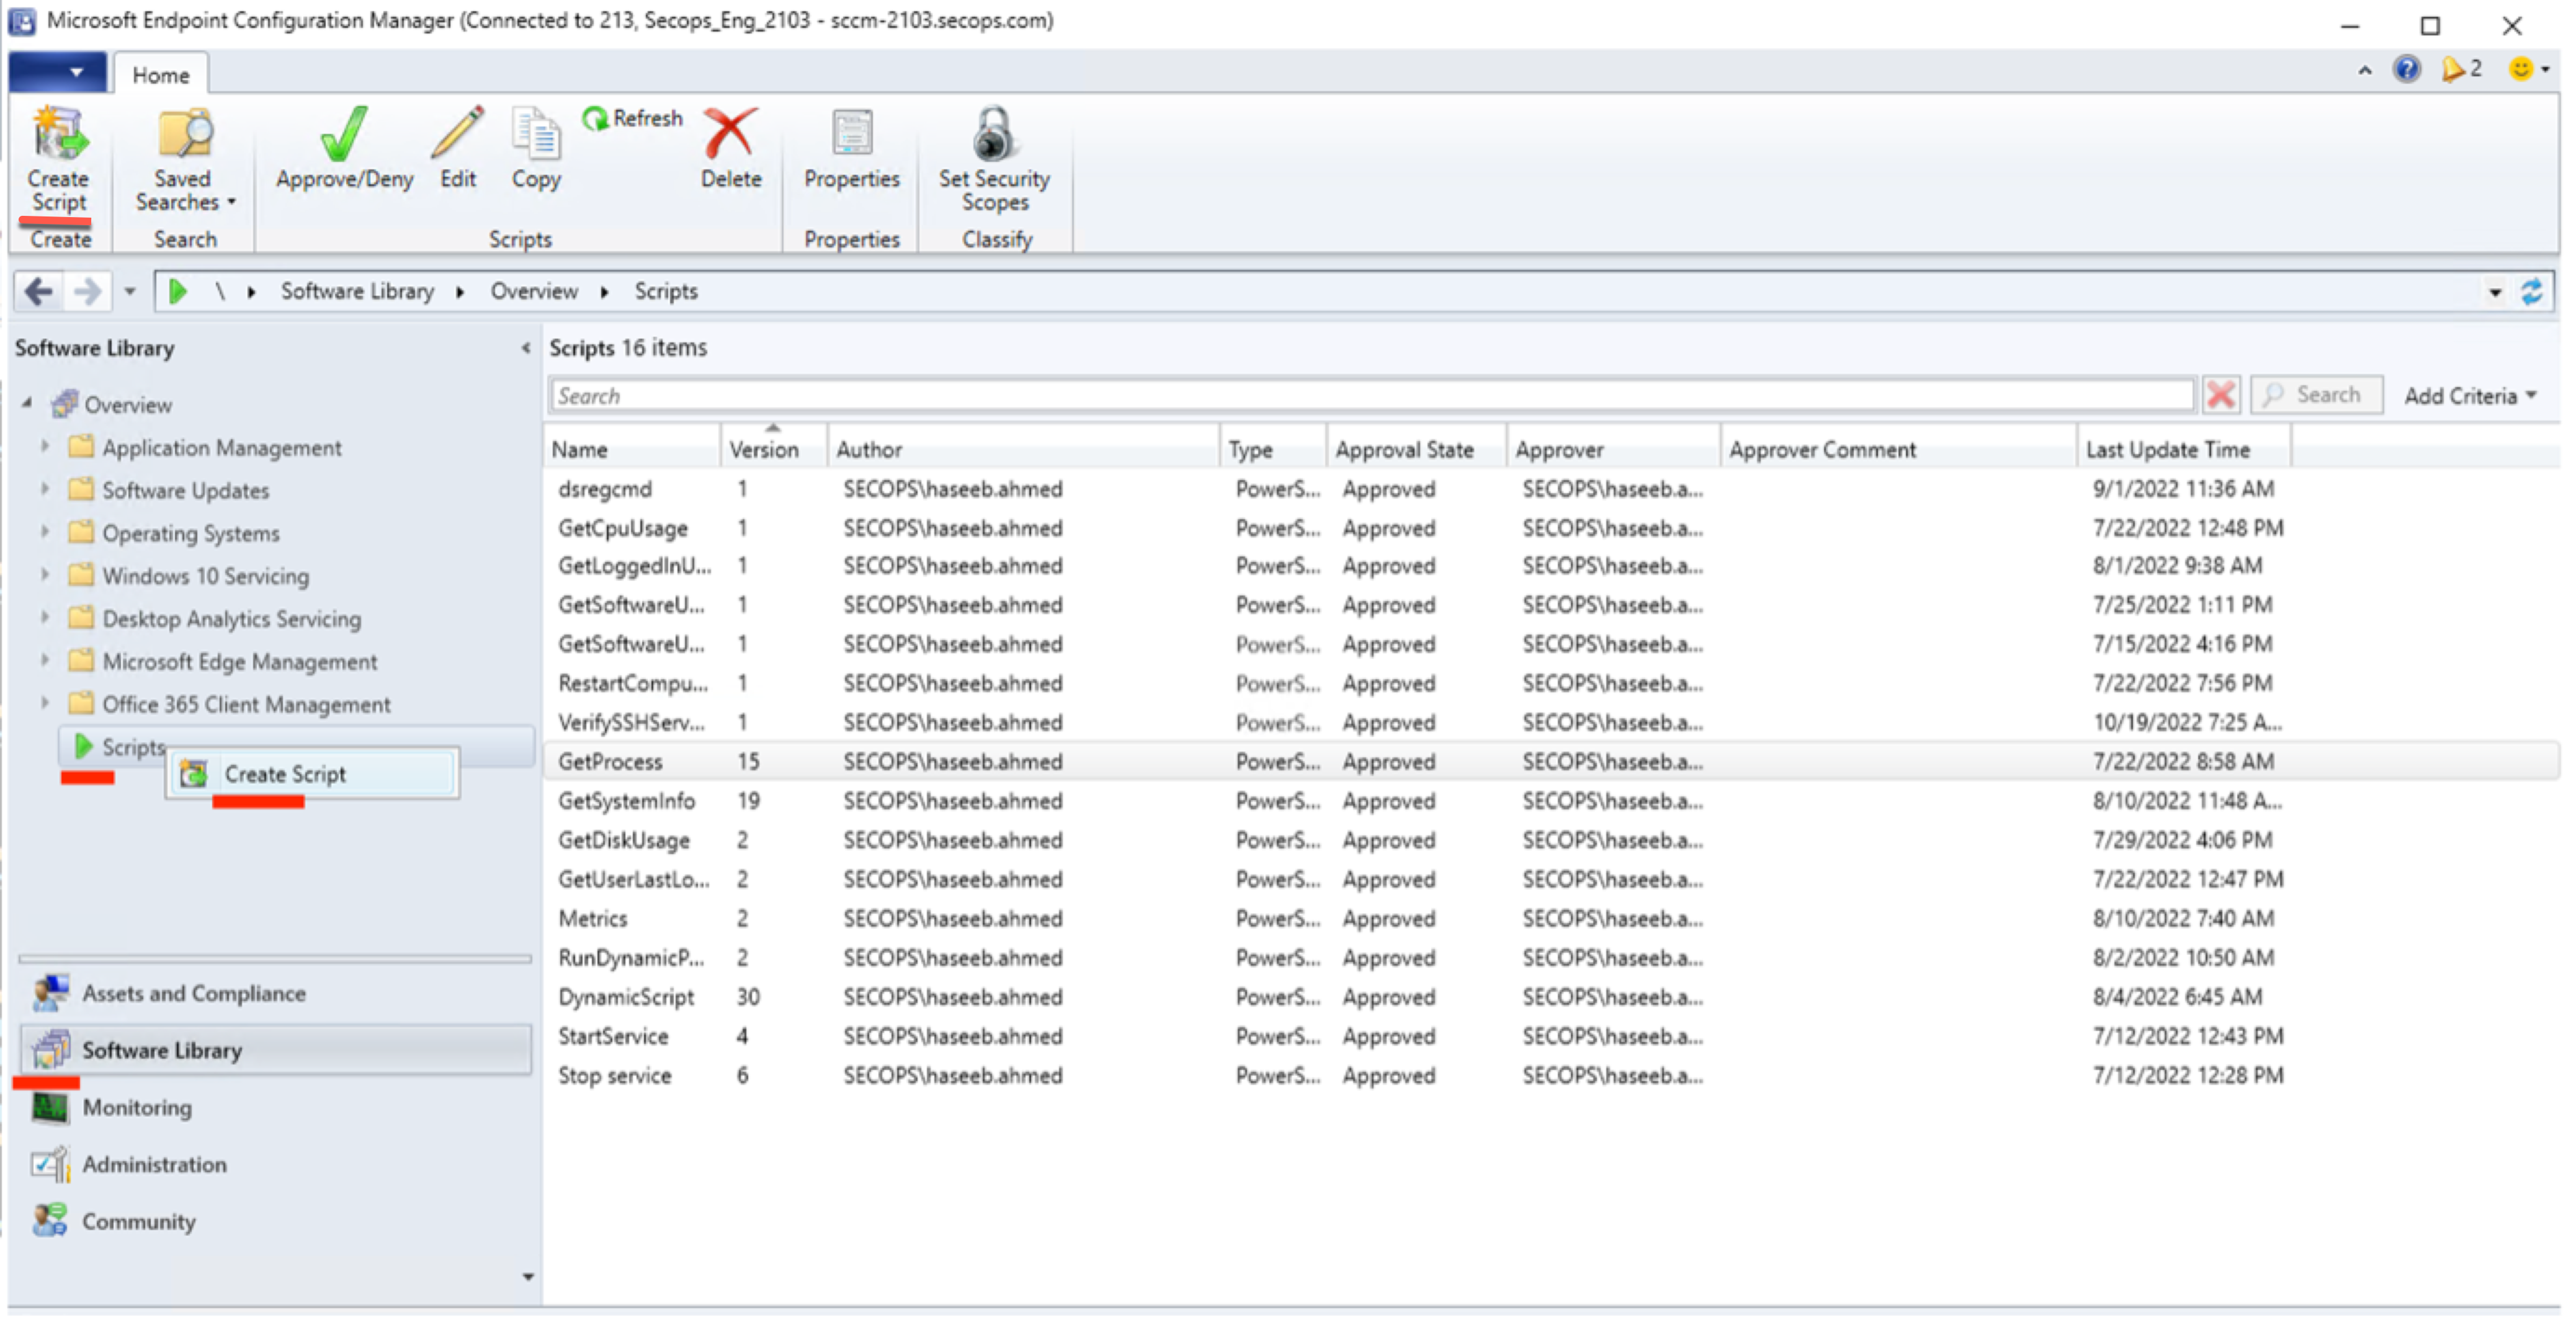Open the address bar dropdown arrow

point(2495,293)
